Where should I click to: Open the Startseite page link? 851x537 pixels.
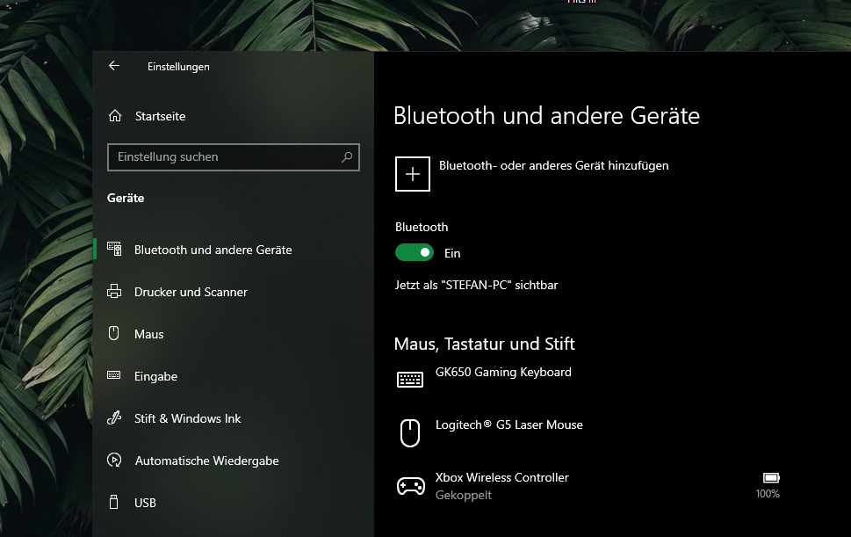pos(160,116)
